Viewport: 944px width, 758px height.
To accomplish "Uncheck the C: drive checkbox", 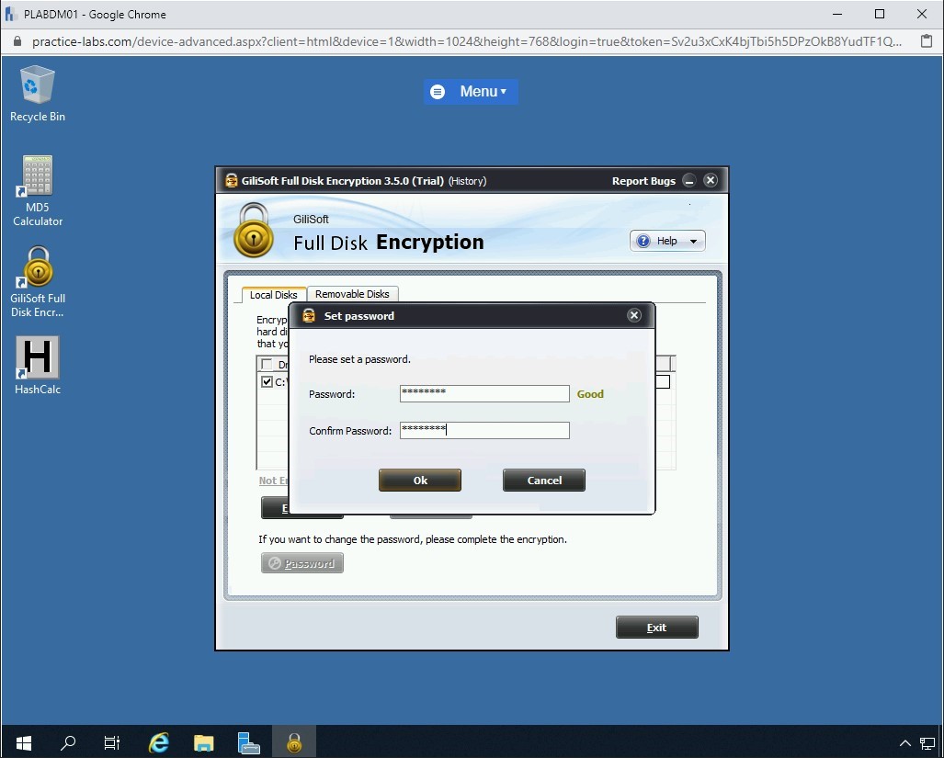I will (267, 382).
